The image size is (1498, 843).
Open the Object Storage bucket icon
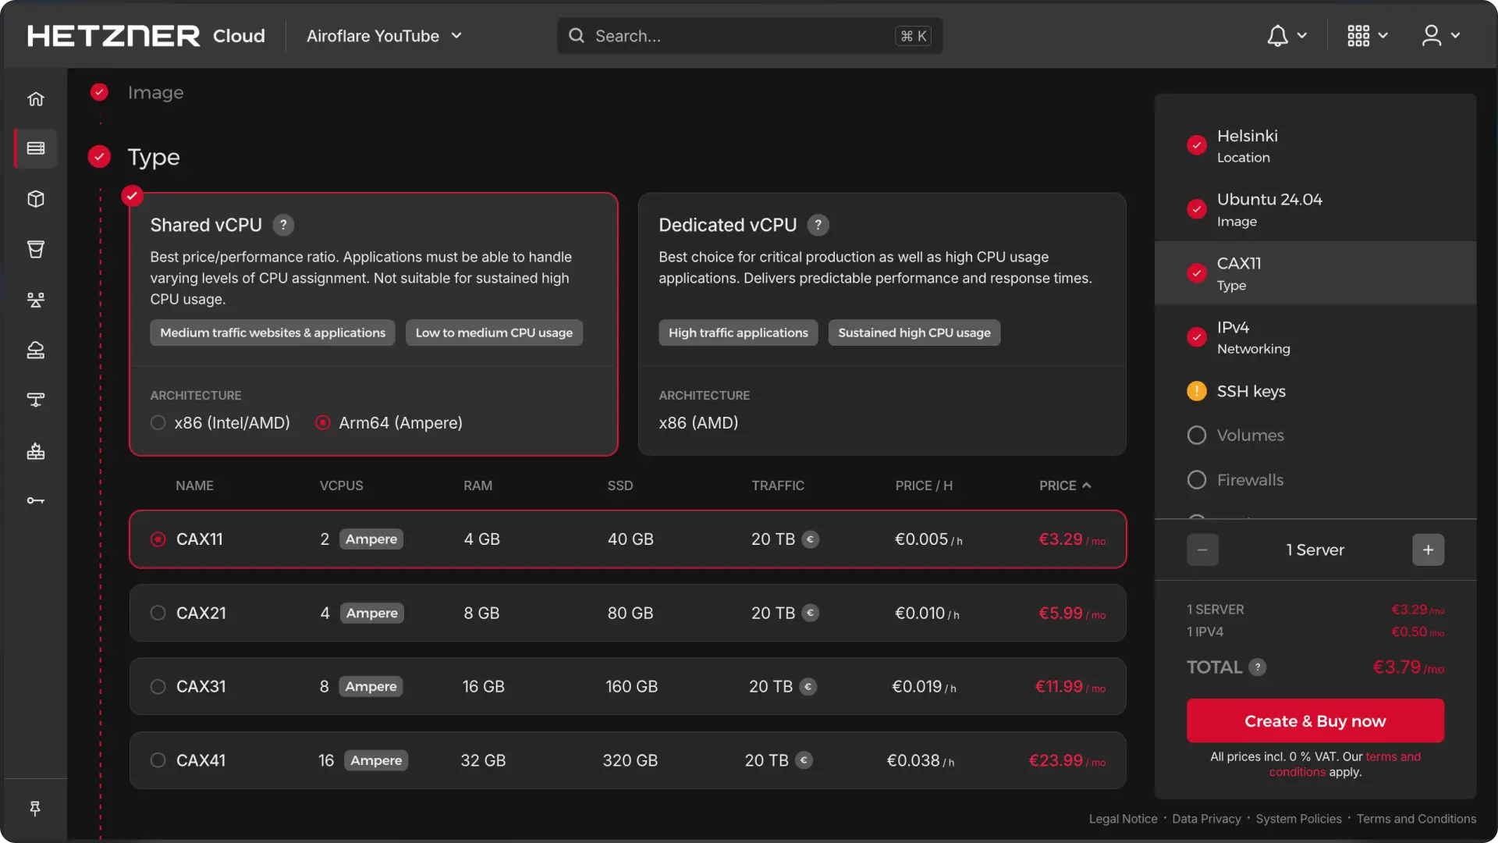point(36,249)
